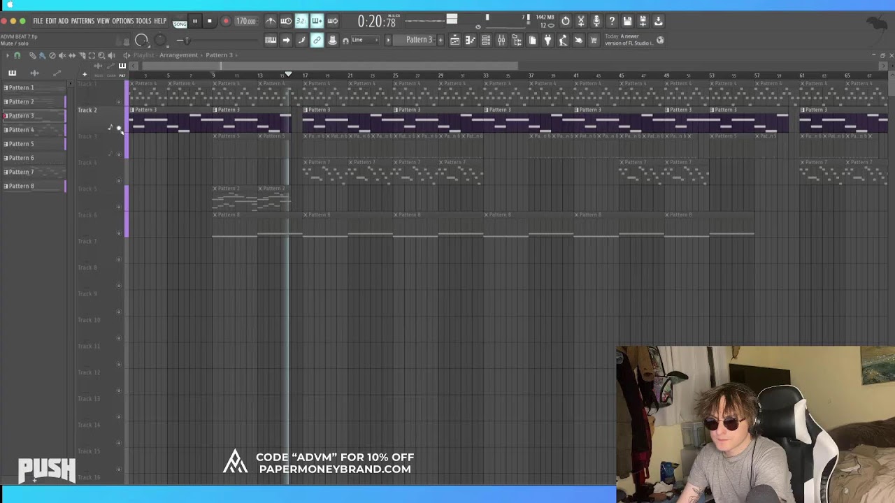Select the playlist draw pencil tool

pyautogui.click(x=33, y=55)
